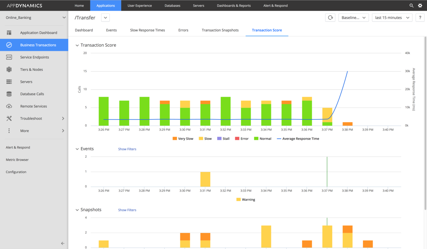The image size is (427, 249).
Task: Click the Application Dashboard sidebar icon
Action: tap(9, 33)
